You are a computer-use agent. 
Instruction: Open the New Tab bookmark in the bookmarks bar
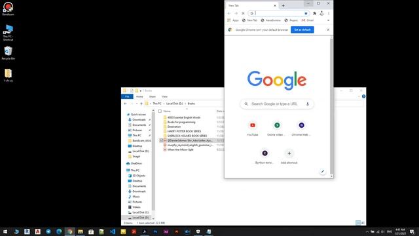[x=249, y=20]
